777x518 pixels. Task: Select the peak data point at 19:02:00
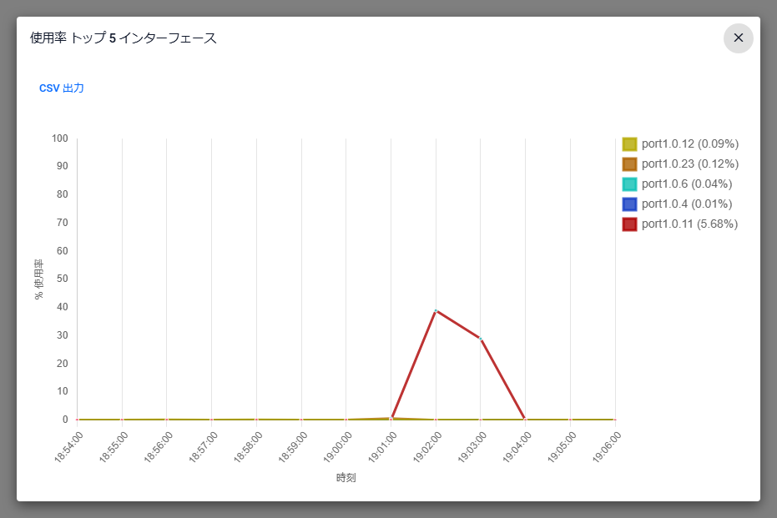[x=436, y=310]
